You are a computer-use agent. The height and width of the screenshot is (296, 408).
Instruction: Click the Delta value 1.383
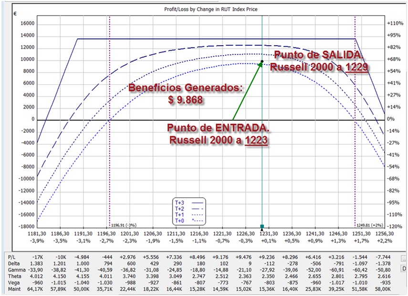[x=37, y=263]
